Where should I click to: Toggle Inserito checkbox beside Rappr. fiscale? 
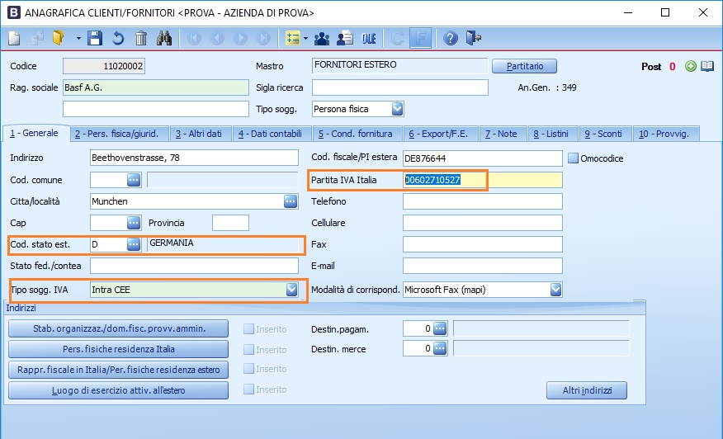pyautogui.click(x=249, y=368)
